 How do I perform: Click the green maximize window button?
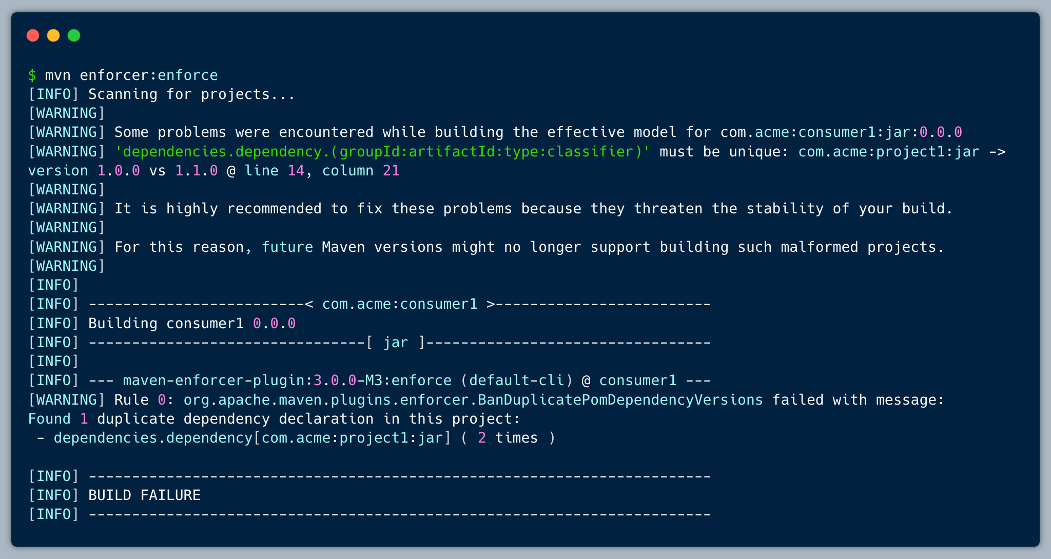click(x=74, y=35)
